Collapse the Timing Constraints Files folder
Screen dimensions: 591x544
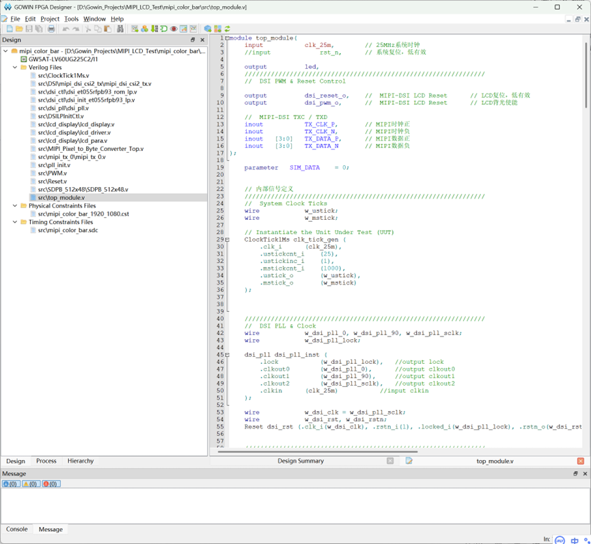(15, 222)
